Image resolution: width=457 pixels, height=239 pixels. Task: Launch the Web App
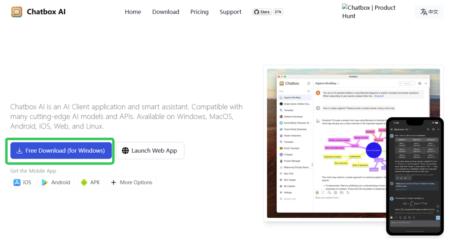[150, 151]
